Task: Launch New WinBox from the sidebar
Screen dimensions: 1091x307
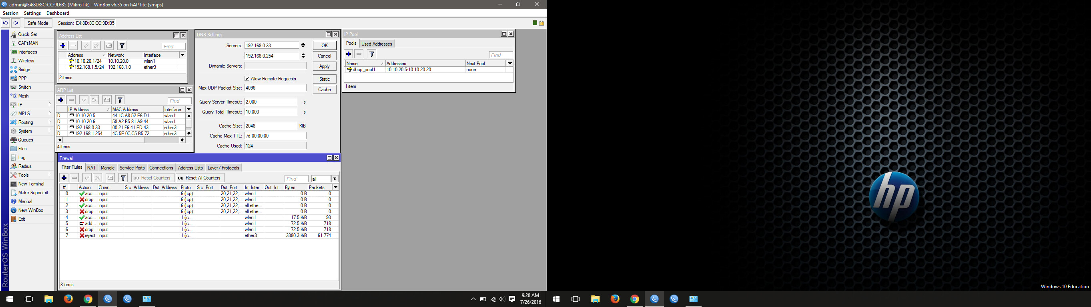Action: click(30, 210)
